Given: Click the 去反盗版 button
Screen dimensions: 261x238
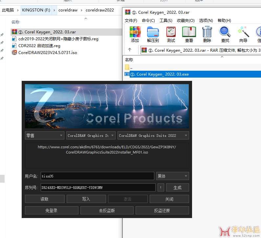Looking at the screenshot, I should 107,210.
